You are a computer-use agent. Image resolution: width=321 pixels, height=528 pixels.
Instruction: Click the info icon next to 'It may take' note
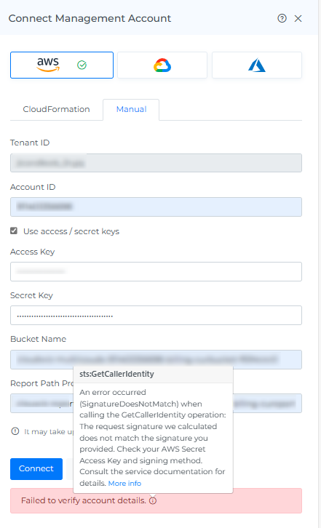pos(15,431)
